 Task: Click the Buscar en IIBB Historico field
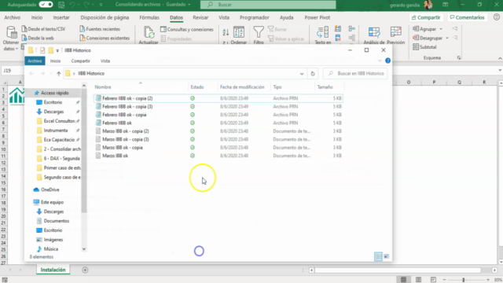(355, 73)
